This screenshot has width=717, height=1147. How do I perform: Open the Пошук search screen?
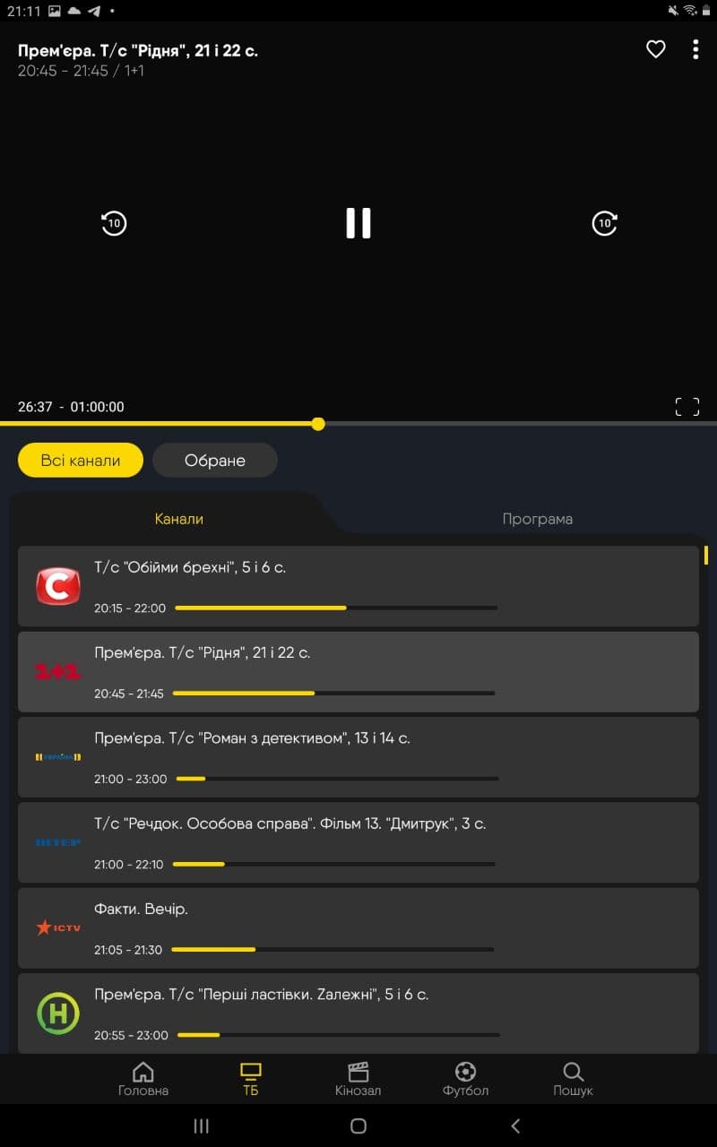pos(573,1079)
